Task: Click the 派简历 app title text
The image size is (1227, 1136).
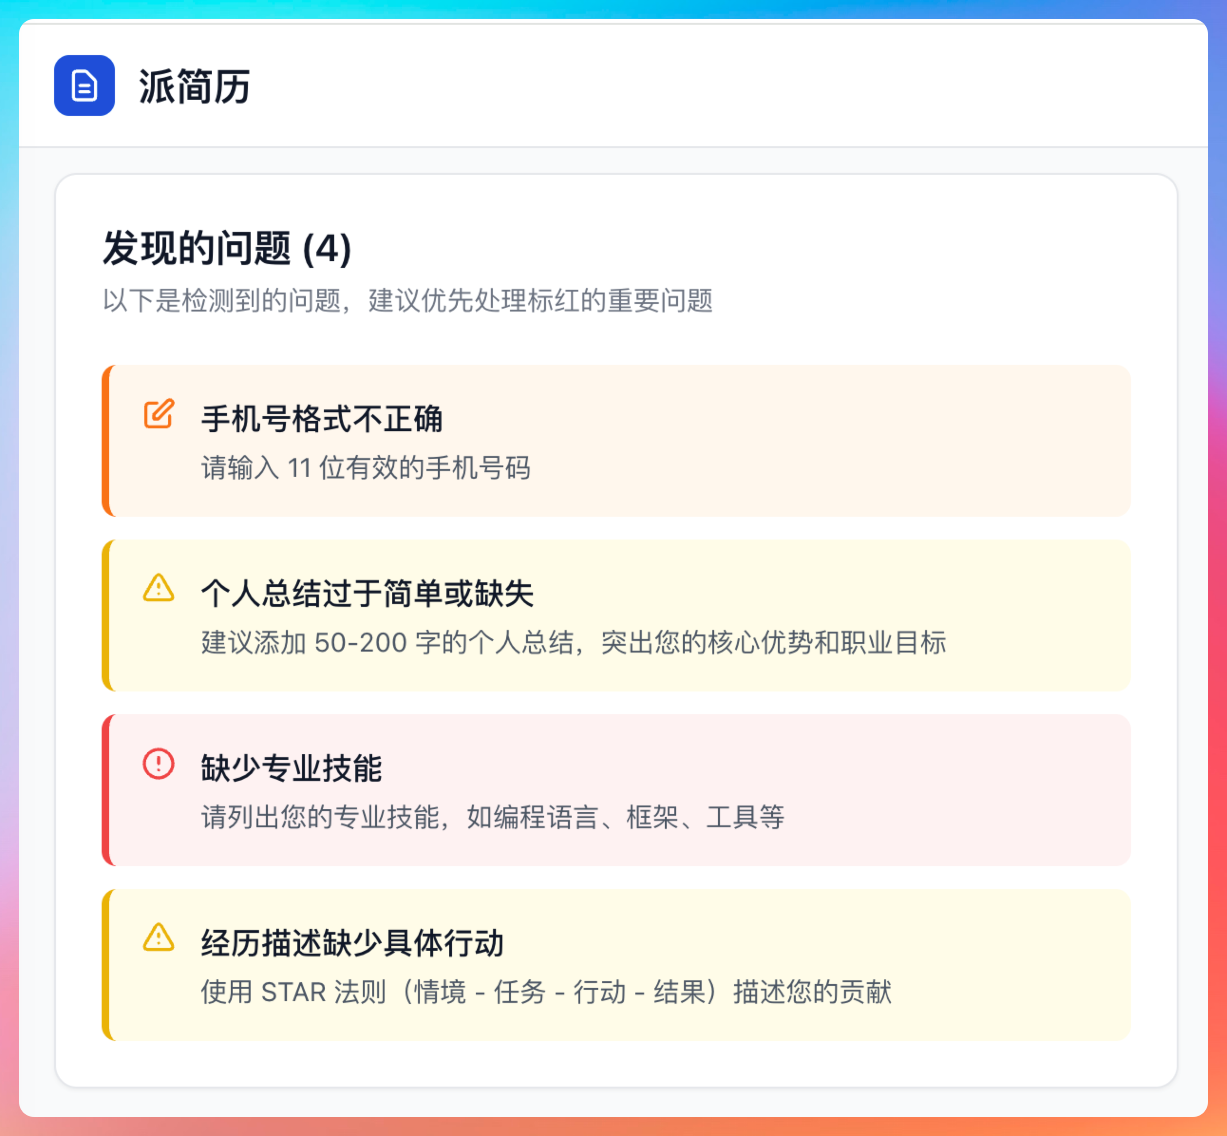Action: click(x=194, y=87)
